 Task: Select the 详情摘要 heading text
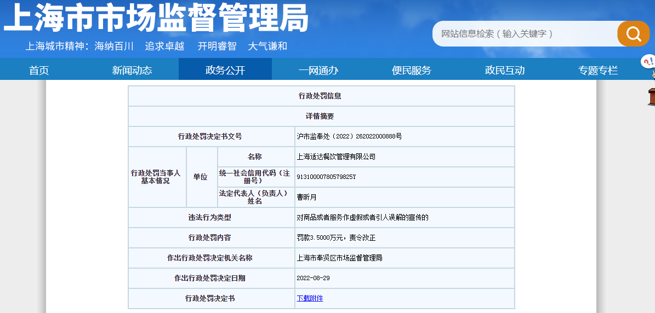pos(320,117)
